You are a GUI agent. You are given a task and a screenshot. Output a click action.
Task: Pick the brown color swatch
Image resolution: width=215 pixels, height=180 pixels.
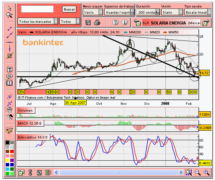point(7,151)
